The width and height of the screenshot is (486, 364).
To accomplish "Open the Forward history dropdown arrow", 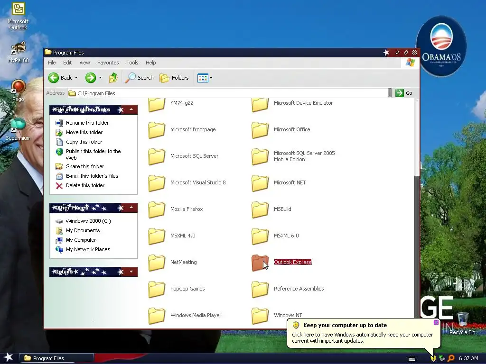I will pos(100,78).
